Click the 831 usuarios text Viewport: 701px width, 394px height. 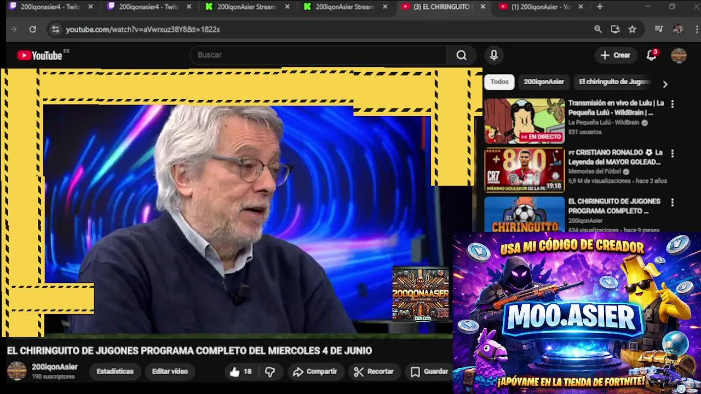coord(585,132)
